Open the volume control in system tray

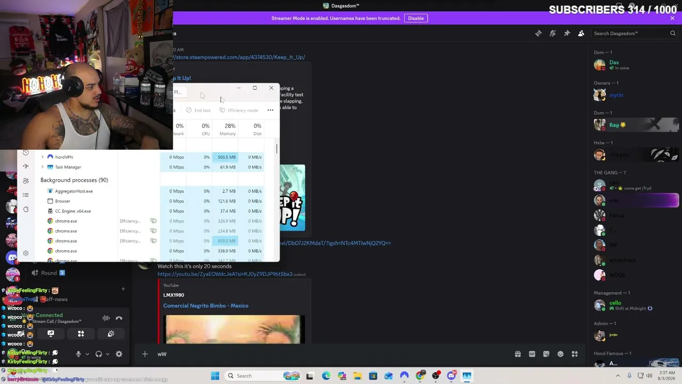649,376
